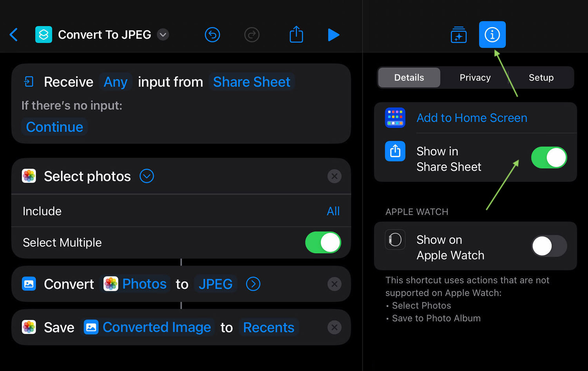Open the Convert To JPEG shortcut icon
The height and width of the screenshot is (371, 588).
44,35
